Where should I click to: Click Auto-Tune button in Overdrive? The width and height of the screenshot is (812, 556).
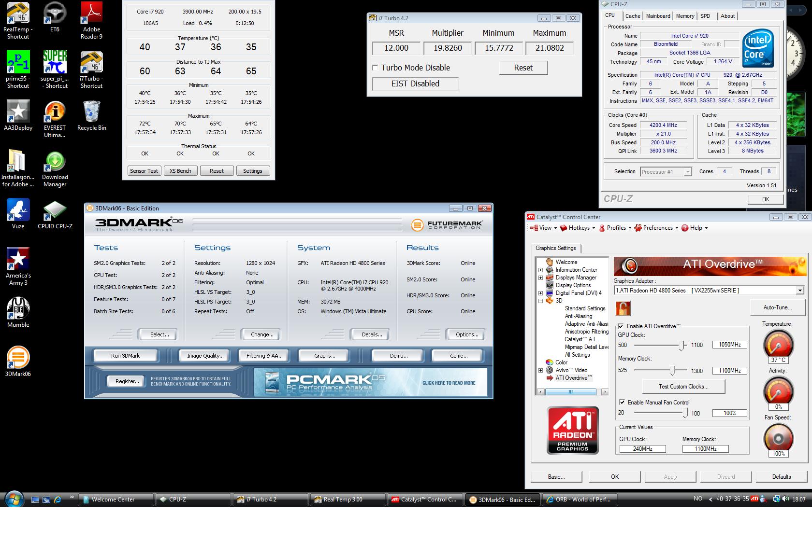pos(778,307)
